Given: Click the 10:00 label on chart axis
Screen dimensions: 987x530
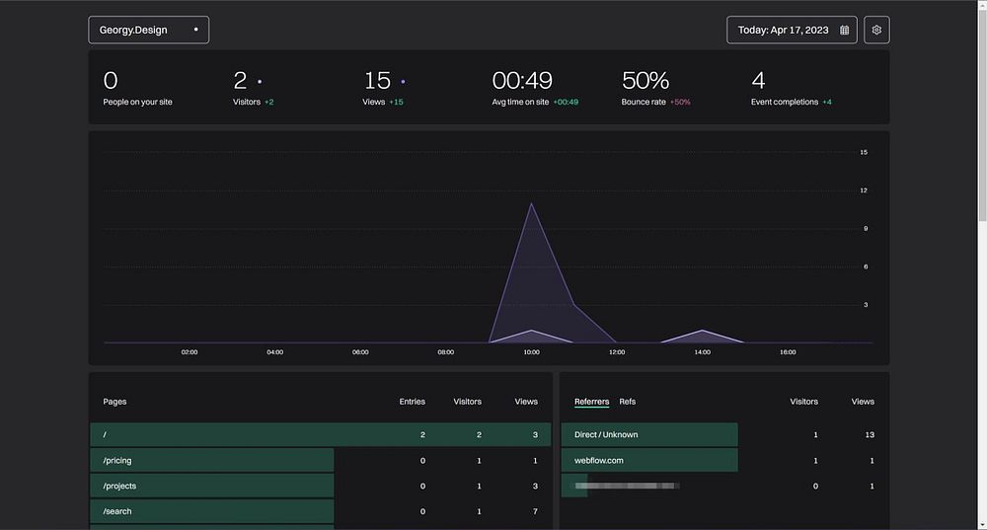Looking at the screenshot, I should pos(531,352).
